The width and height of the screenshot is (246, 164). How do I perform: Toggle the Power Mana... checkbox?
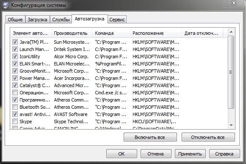pos(15,78)
